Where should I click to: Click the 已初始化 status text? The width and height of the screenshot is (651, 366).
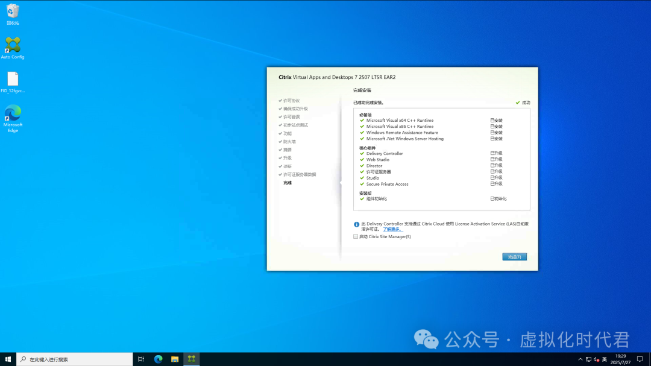click(498, 198)
